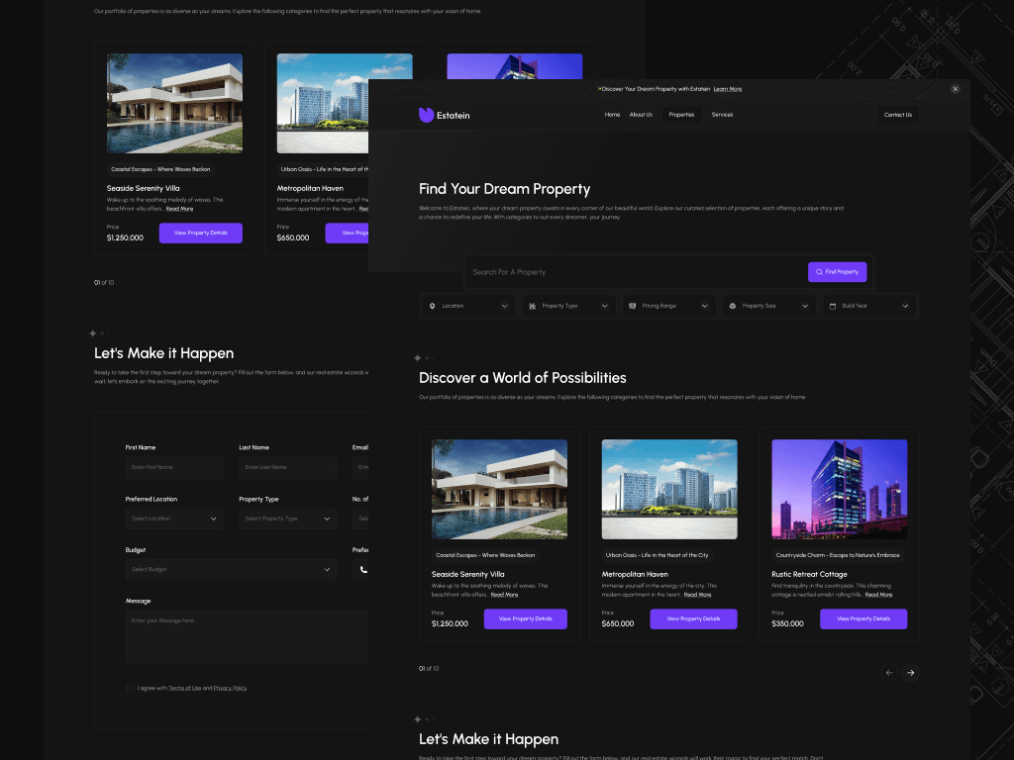The image size is (1014, 760).
Task: Click the Build Year calendar icon
Action: [833, 306]
